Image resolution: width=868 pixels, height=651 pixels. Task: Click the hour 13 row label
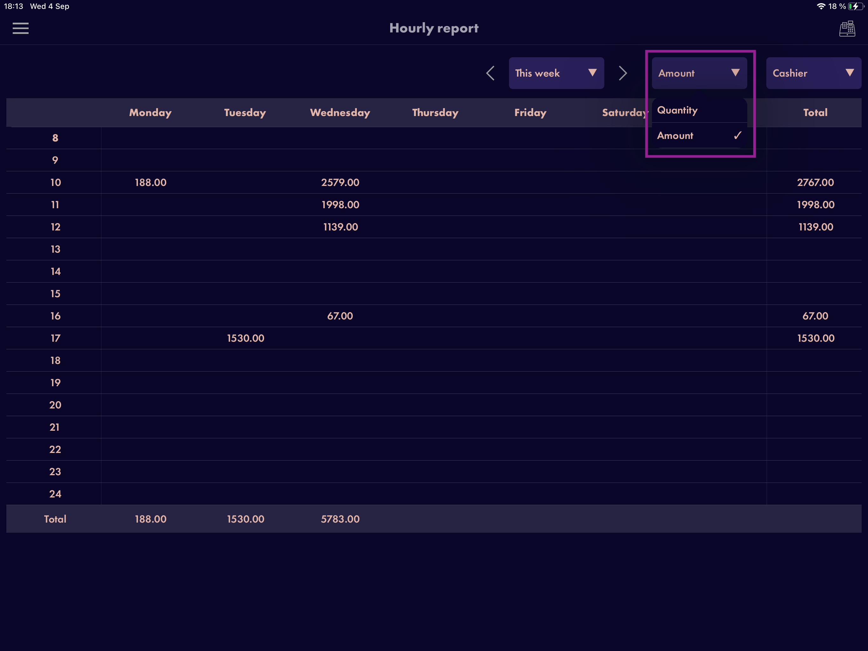pos(55,249)
